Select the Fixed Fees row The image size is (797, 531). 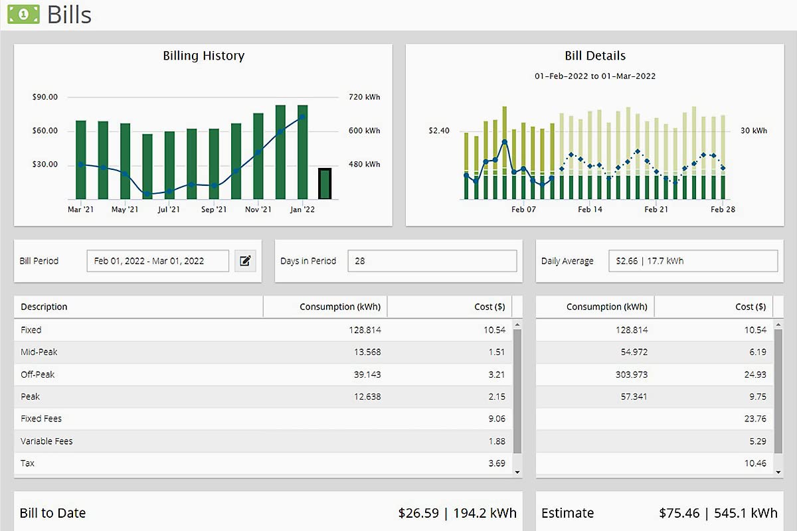[x=262, y=419]
